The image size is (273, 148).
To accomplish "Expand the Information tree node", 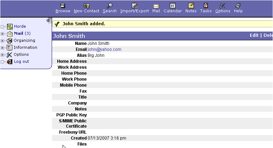I will coord(2,48).
